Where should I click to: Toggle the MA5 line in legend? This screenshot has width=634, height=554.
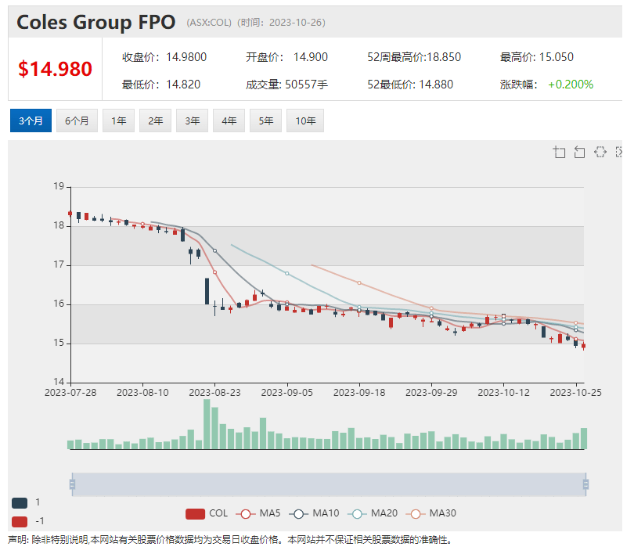[259, 513]
